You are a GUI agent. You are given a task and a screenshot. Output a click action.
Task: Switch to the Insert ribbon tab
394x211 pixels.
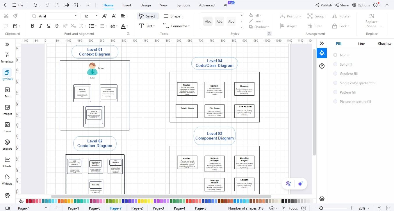coord(127,5)
